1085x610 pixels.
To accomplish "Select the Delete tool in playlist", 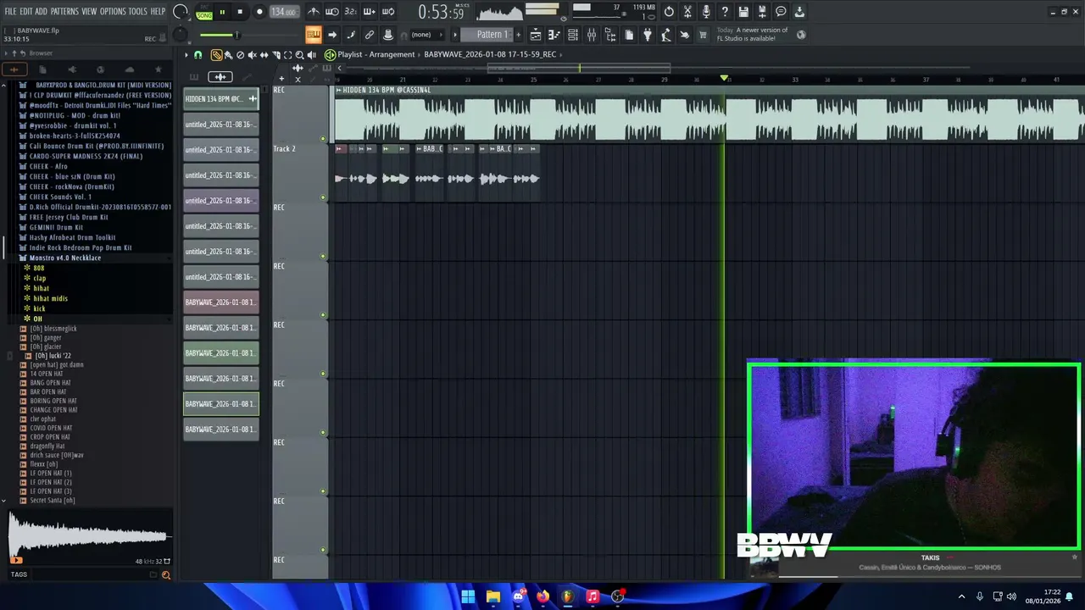I will (241, 54).
